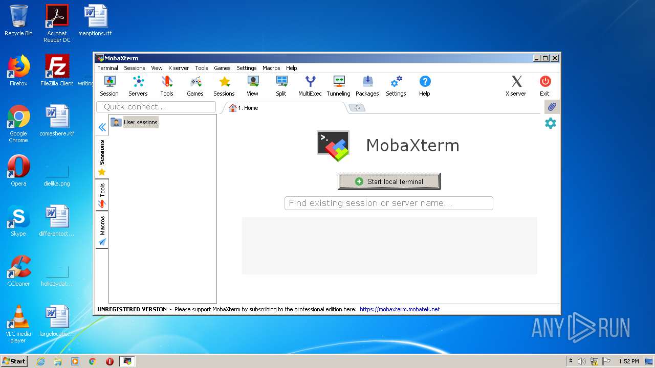Collapse sidebar with double chevron arrow

(x=102, y=127)
